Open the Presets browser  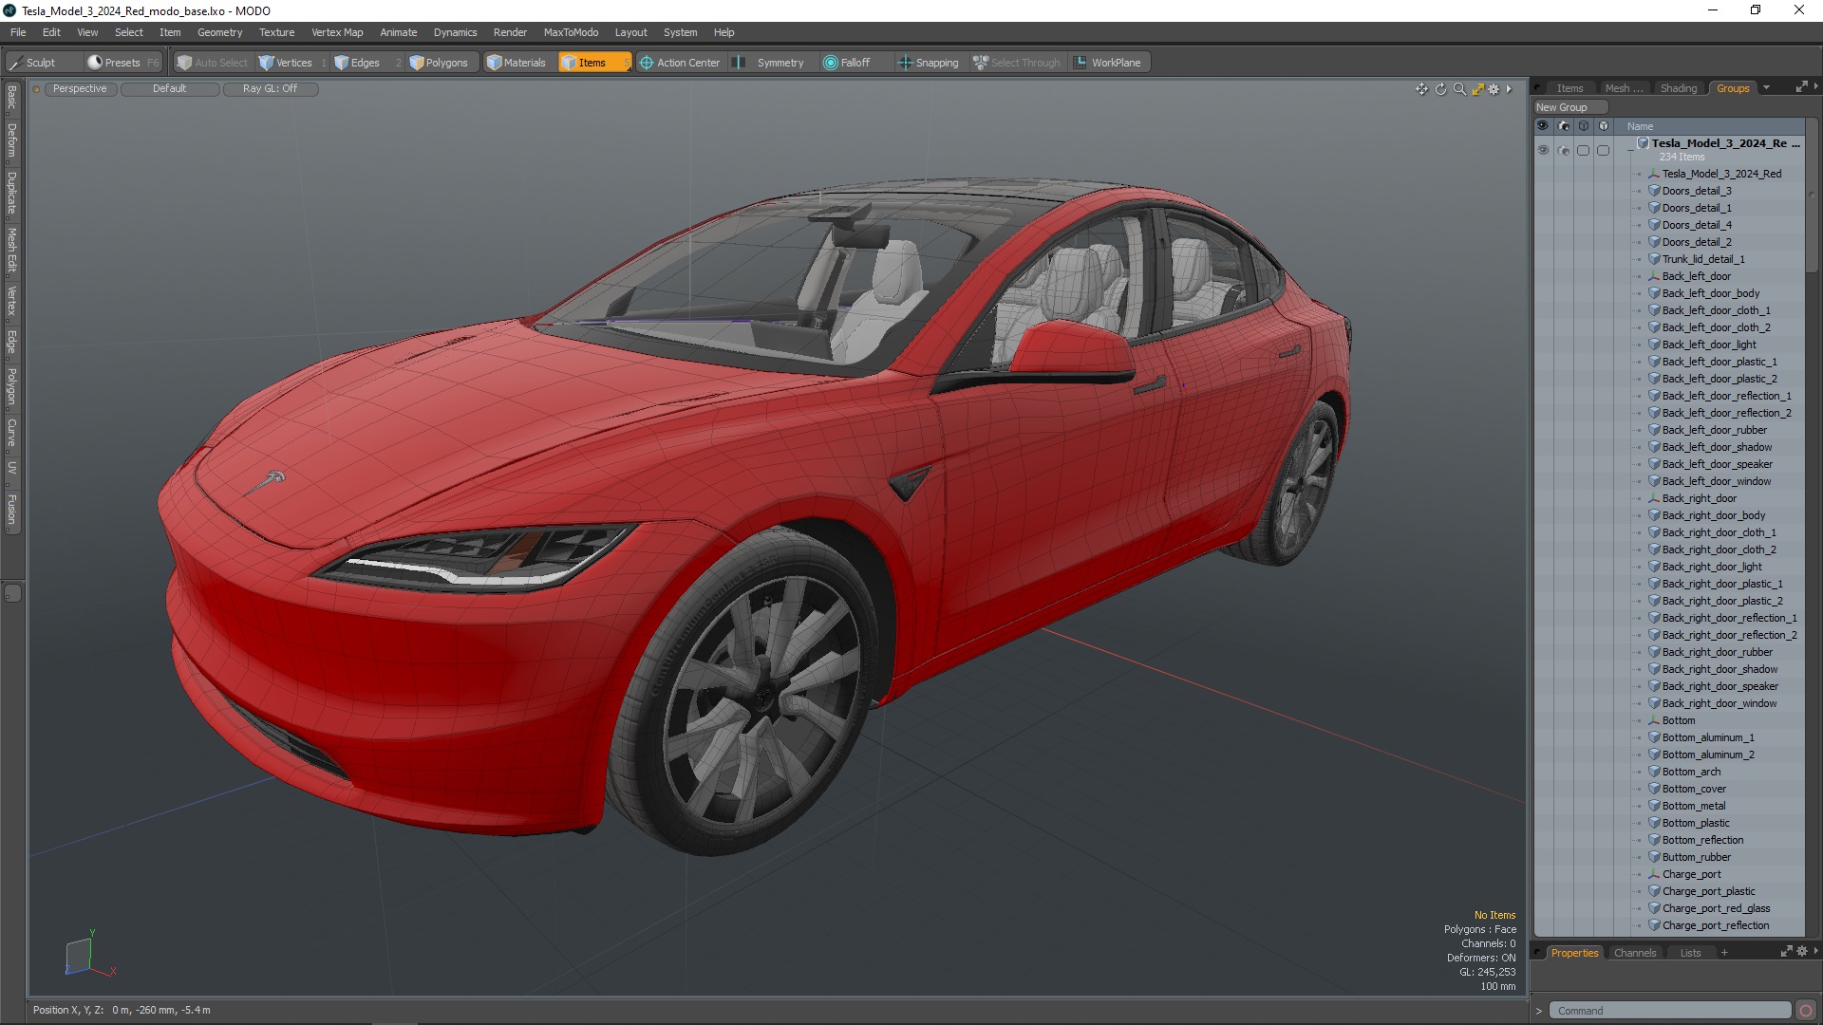click(123, 63)
